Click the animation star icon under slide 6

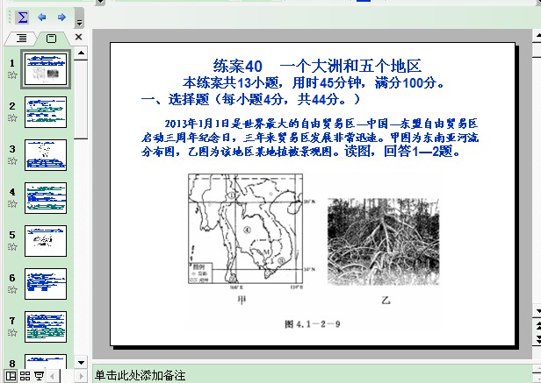[12, 290]
